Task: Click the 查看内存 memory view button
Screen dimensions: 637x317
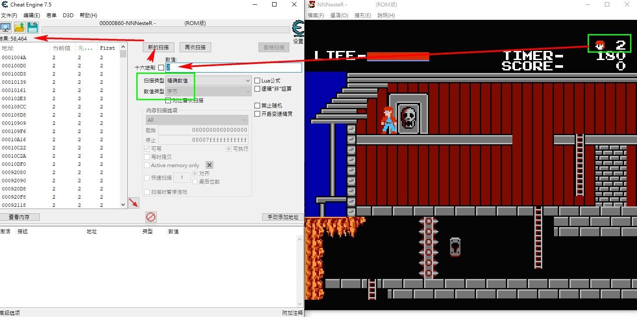Action: coord(19,217)
